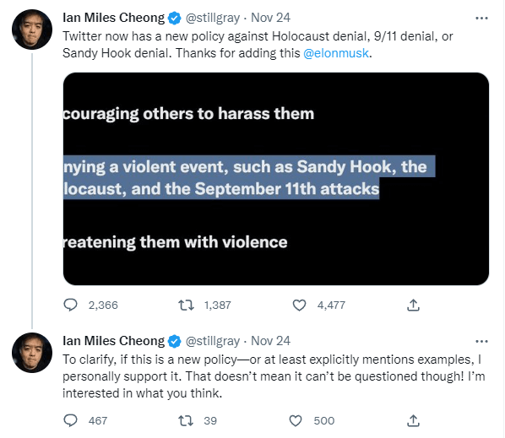Retweet the clarification tweet with 39 retweets
The image size is (505, 438).
186,420
